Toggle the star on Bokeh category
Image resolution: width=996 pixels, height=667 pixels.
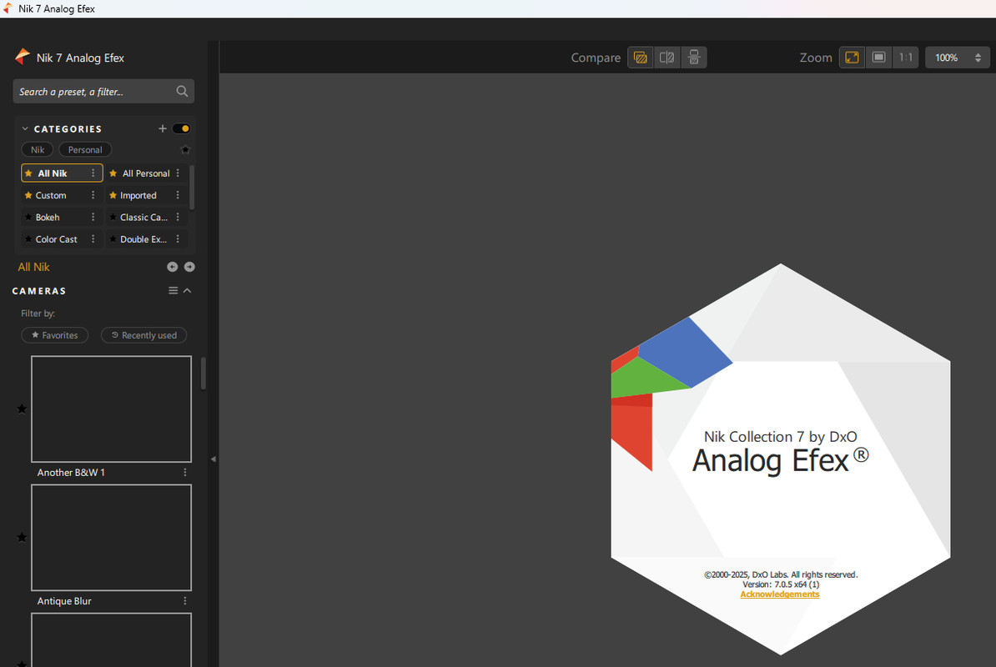[28, 217]
